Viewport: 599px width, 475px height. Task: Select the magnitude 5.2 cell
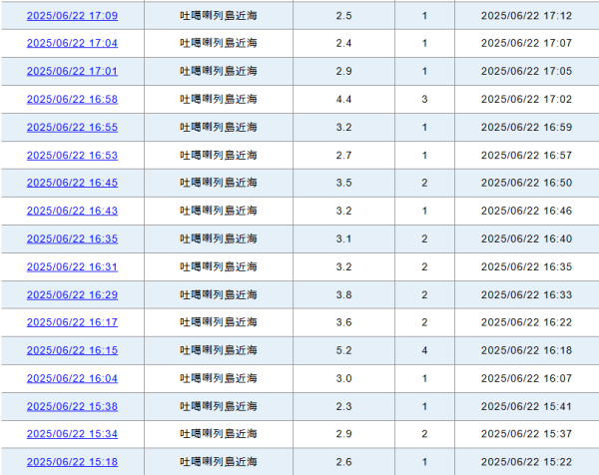pyautogui.click(x=343, y=350)
